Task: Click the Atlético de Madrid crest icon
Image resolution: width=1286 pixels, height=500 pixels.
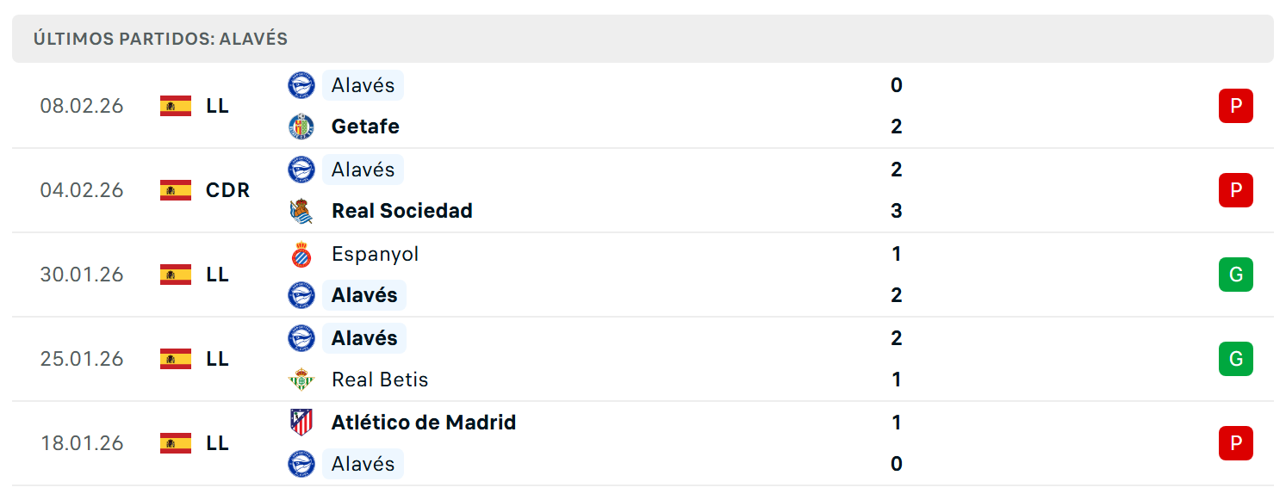Action: click(x=301, y=423)
